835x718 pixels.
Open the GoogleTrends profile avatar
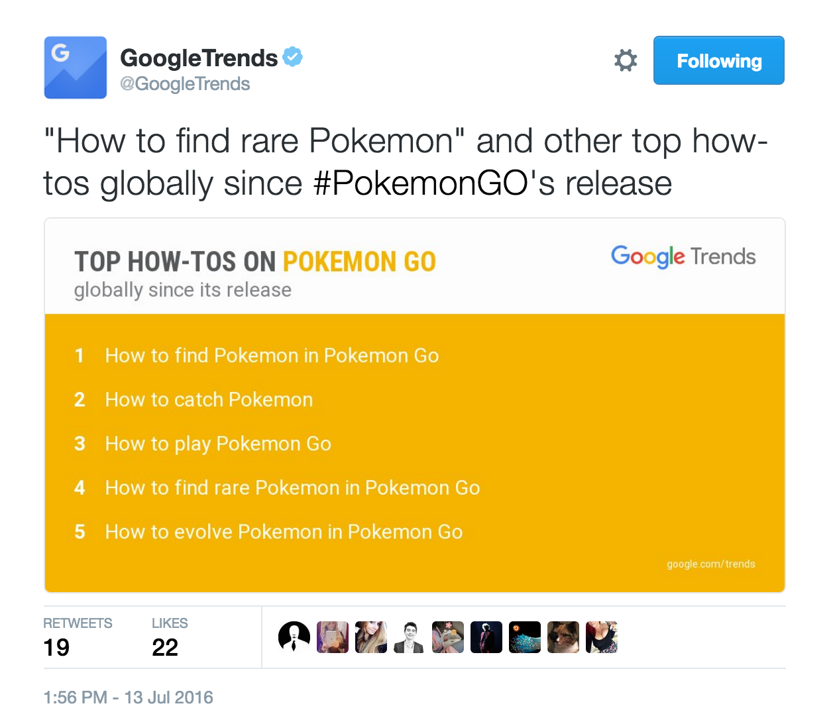pos(76,68)
